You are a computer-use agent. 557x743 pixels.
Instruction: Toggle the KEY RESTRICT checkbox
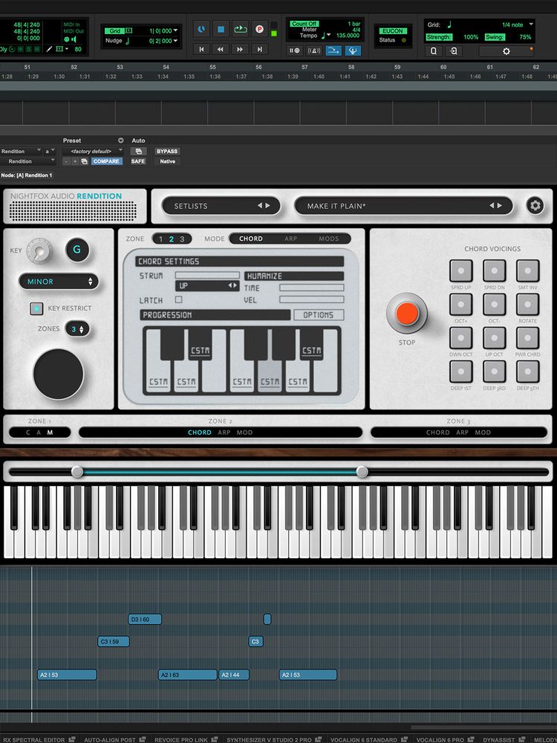36,308
